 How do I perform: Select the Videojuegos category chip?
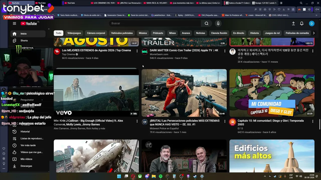pos(74,33)
